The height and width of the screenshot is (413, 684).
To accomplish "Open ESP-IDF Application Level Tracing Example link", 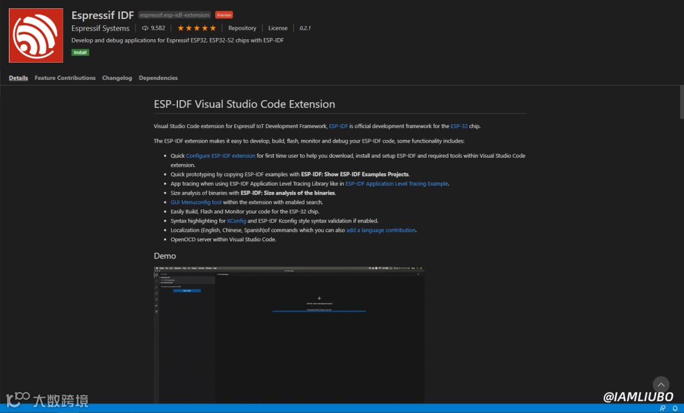I will point(396,184).
